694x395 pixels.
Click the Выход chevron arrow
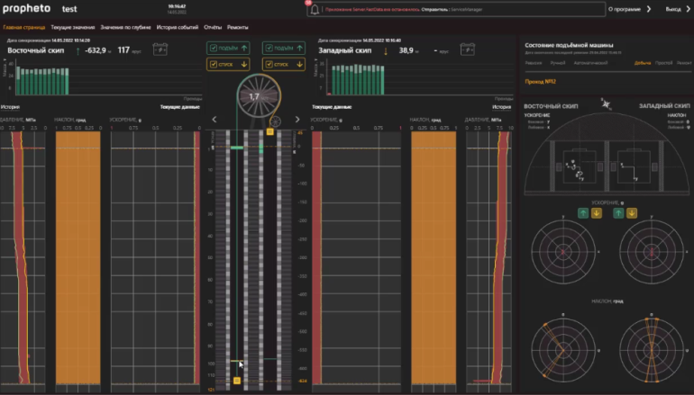point(689,9)
